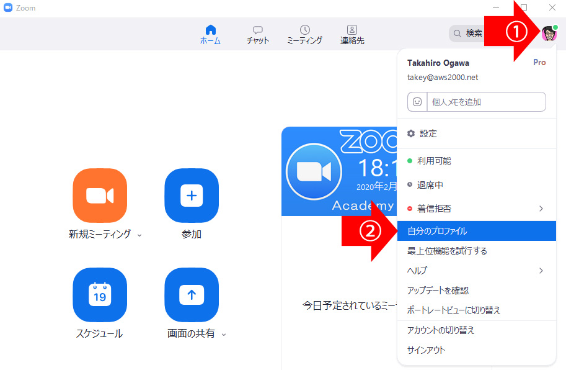
Task: Open the Schedule calendar icon
Action: [100, 295]
